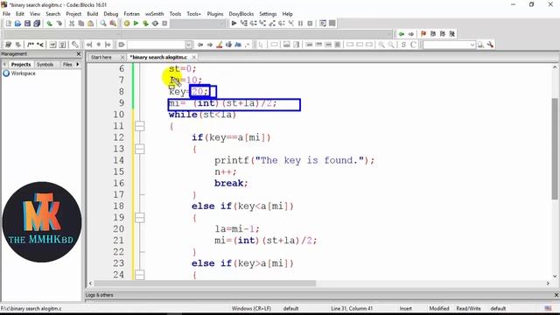
Task: Click the Build and run icon
Action: (145, 24)
